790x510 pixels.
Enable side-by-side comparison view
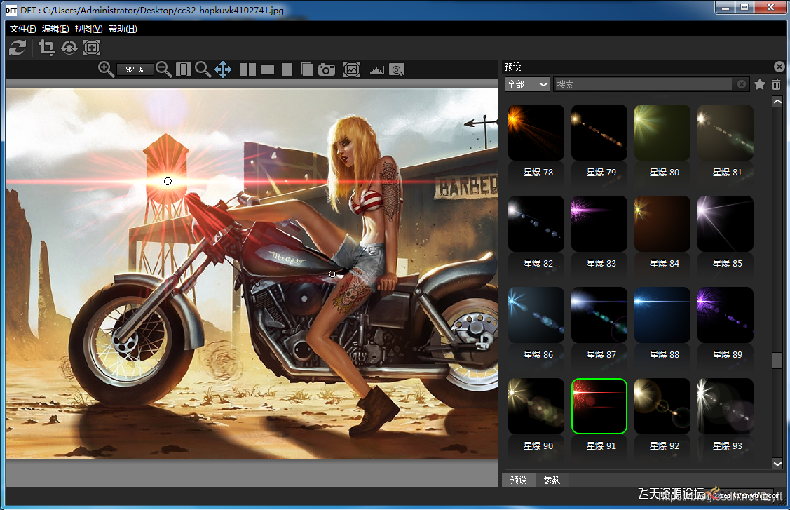click(x=248, y=69)
